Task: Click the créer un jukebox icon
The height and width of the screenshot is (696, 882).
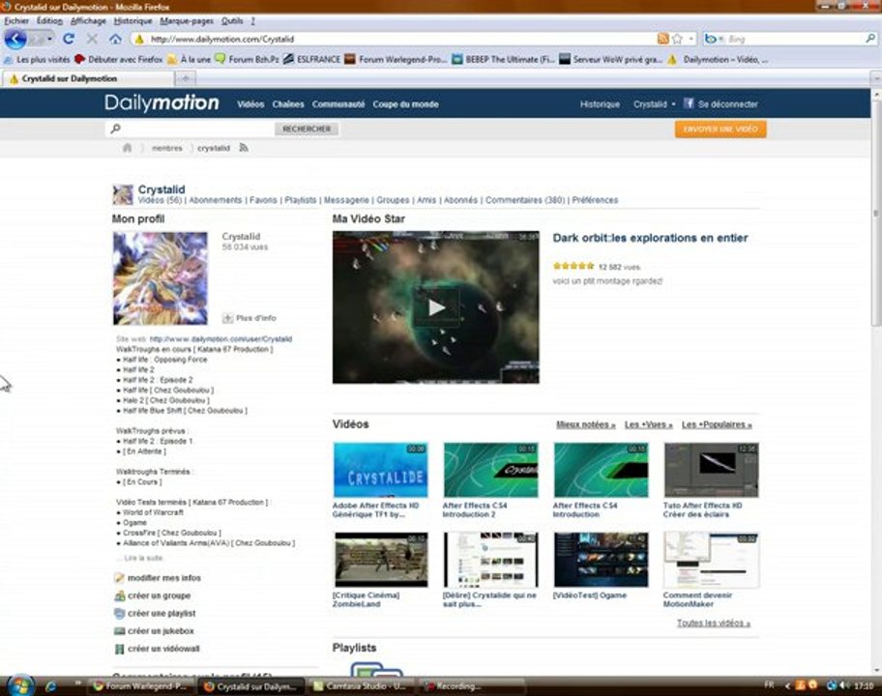Action: 119,631
